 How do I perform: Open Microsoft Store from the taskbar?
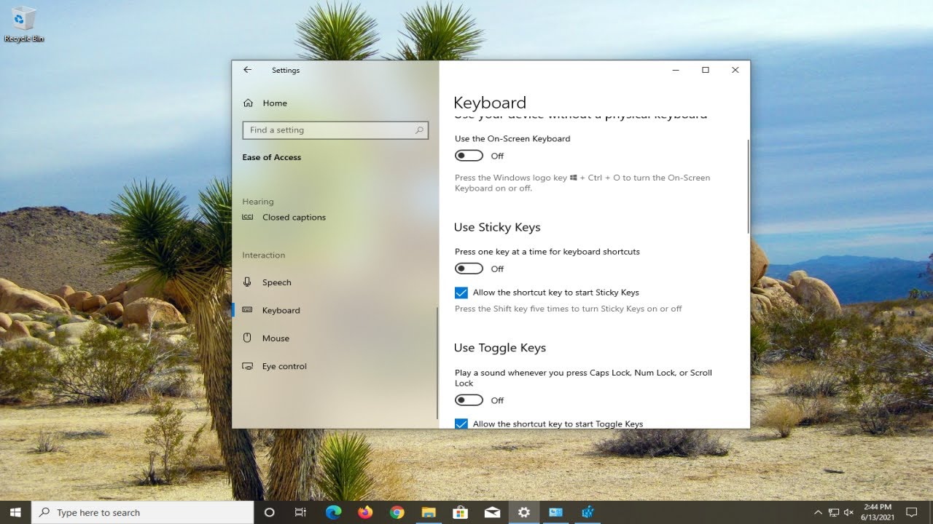(460, 512)
